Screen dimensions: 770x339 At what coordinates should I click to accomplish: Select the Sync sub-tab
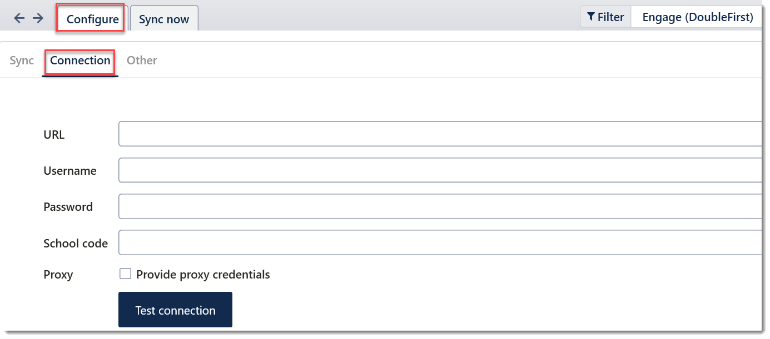tap(22, 60)
